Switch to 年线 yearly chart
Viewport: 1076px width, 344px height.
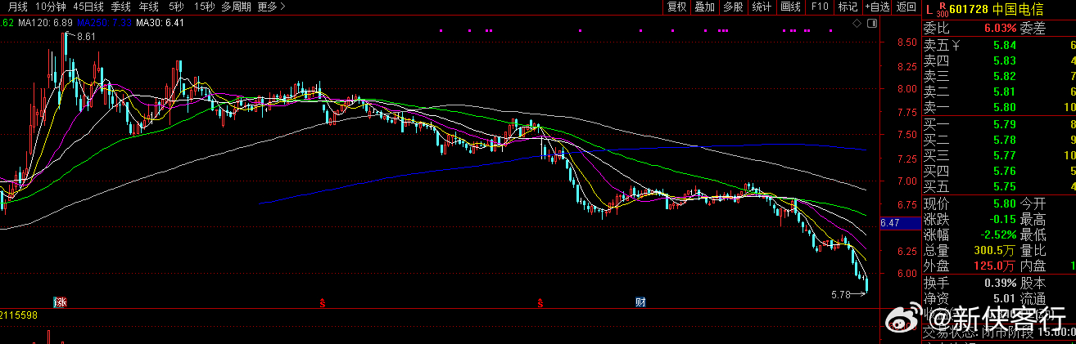click(149, 7)
